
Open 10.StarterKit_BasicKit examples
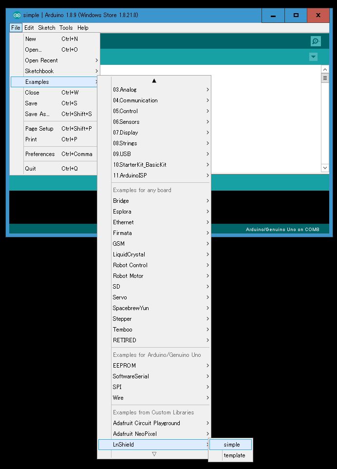(x=154, y=165)
